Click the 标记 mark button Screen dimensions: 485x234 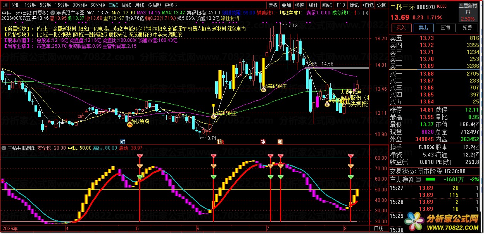pyautogui.click(x=354, y=5)
